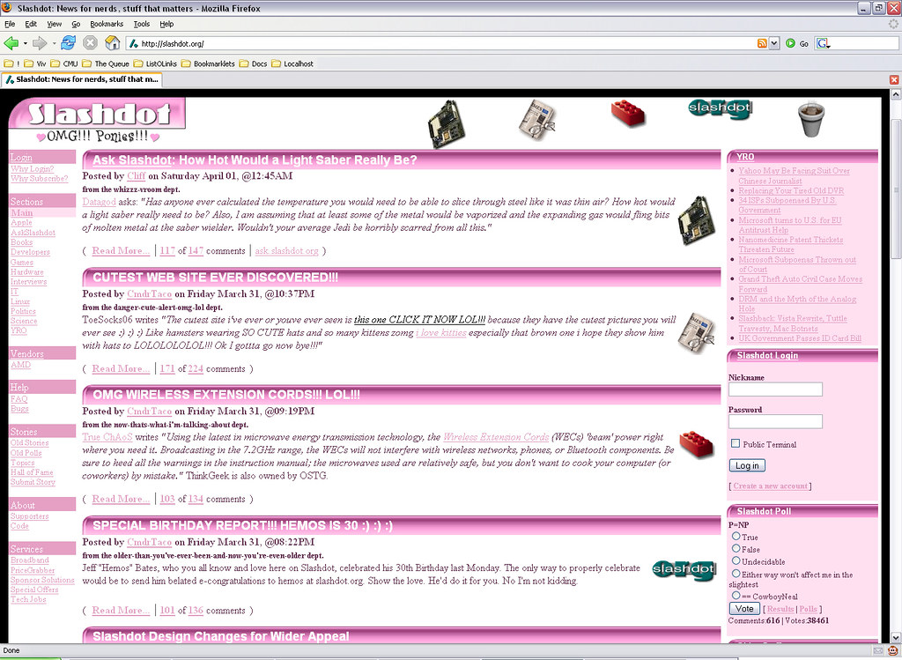The image size is (902, 660).
Task: Open the address bar URL history dropdown
Action: coord(774,43)
